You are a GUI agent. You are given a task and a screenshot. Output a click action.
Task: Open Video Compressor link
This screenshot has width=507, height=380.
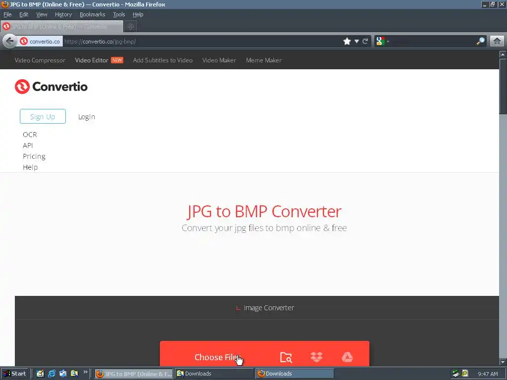40,60
